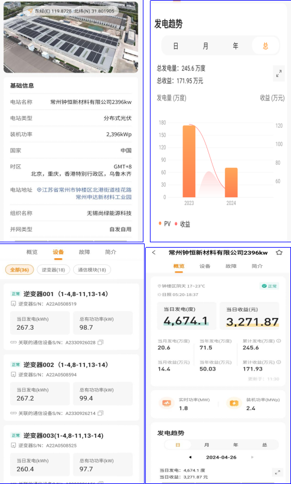Viewport: 291px width, 484px height.
Task: Open 设备 tab below the 2396kw station title
Action: click(205, 266)
